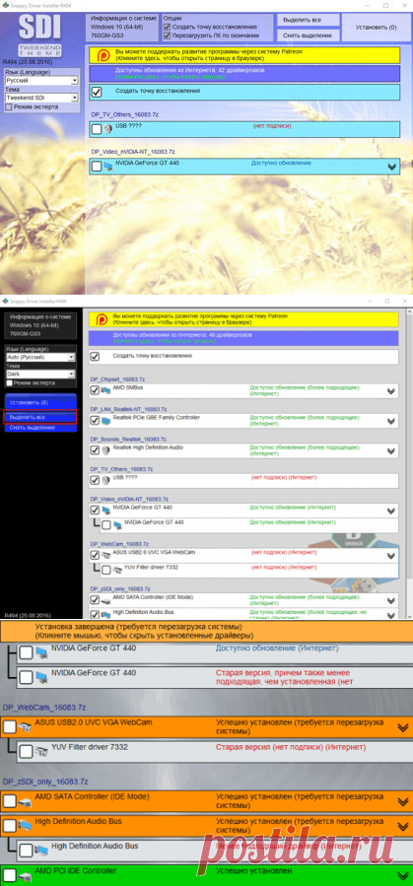Click 'Снять выделение' in the Tweekend-theme window
413x886 pixels.
[x=308, y=35]
